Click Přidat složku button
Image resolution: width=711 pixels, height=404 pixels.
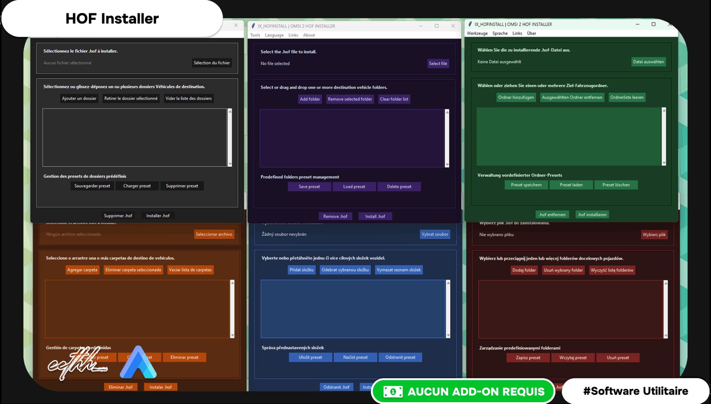[x=301, y=270]
